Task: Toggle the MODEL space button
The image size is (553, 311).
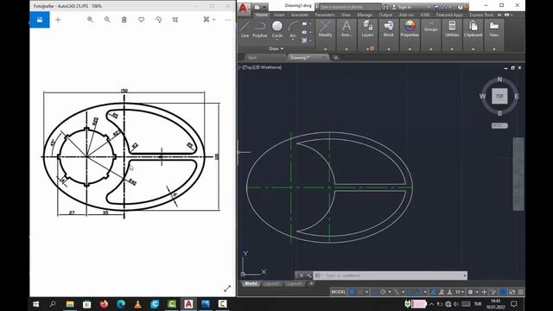Action: click(338, 292)
